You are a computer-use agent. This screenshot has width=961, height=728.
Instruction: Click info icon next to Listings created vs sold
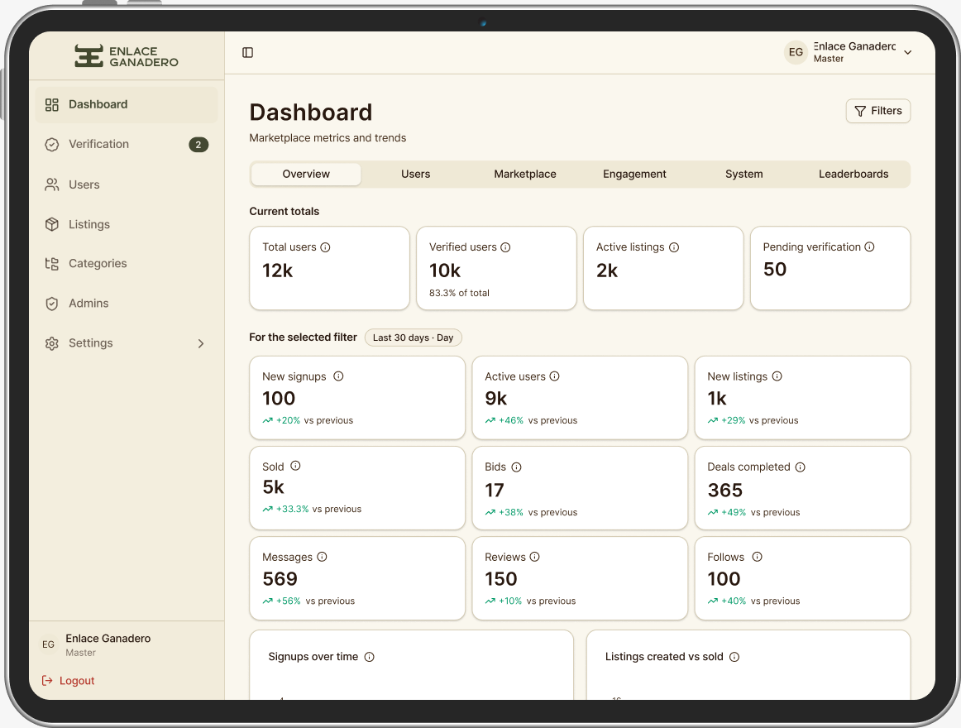(x=735, y=657)
